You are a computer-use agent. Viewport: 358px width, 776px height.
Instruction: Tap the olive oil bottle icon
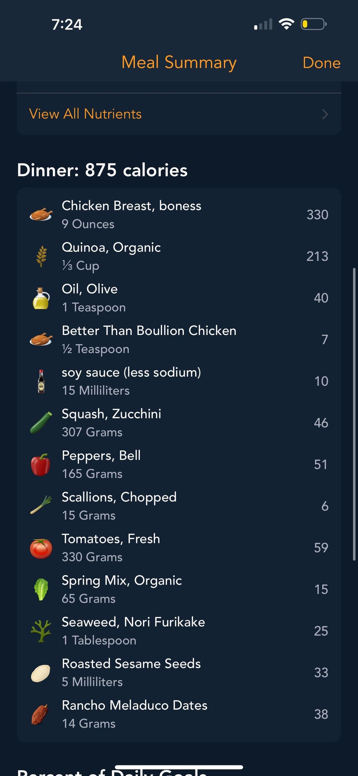coord(41,298)
